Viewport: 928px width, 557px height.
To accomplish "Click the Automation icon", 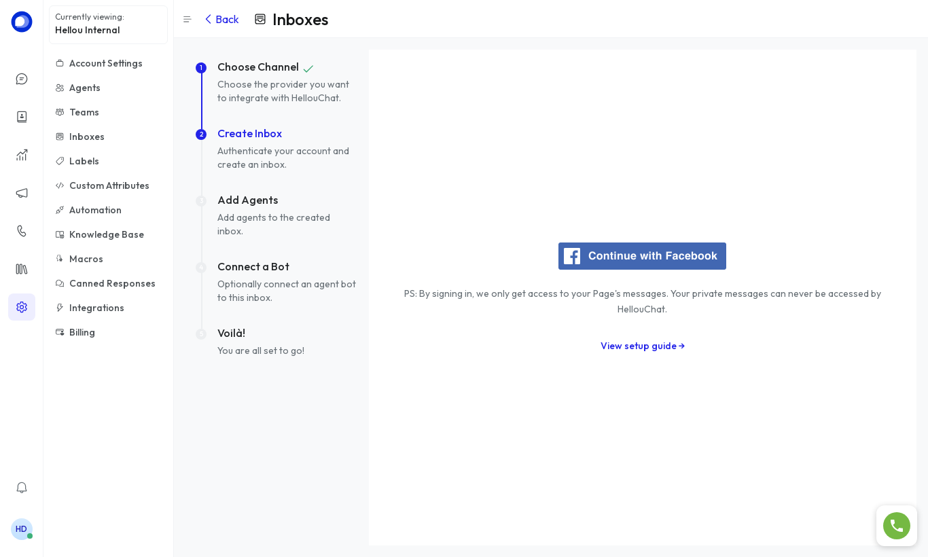I will point(60,211).
